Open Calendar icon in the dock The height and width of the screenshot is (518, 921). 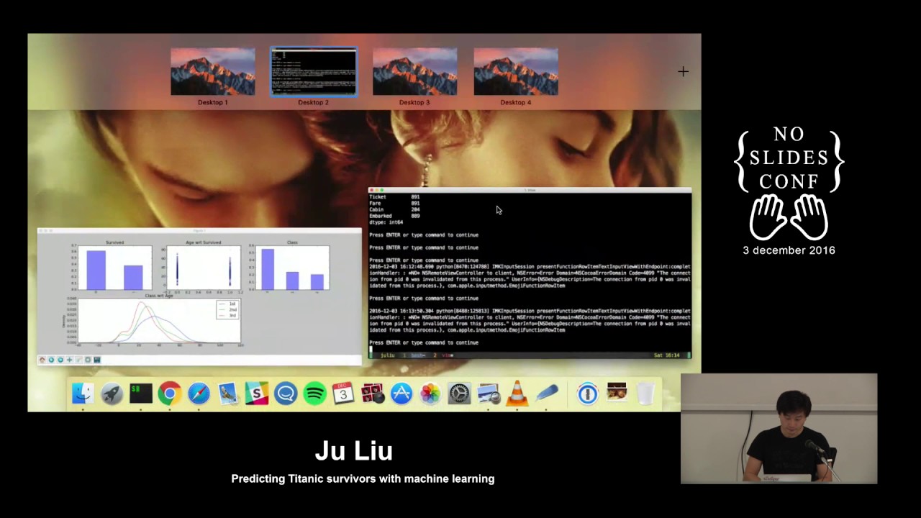point(343,394)
